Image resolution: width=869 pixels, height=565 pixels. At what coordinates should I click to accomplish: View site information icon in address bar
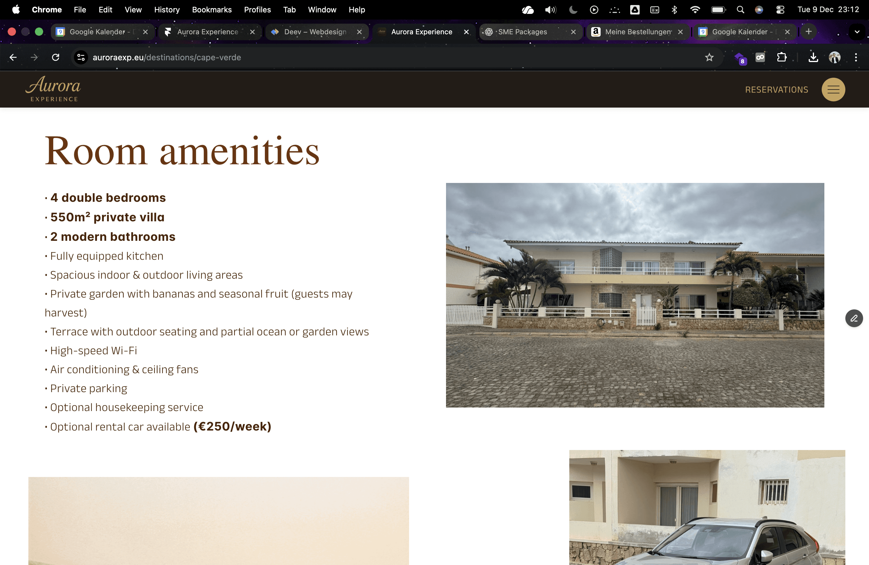tap(81, 57)
